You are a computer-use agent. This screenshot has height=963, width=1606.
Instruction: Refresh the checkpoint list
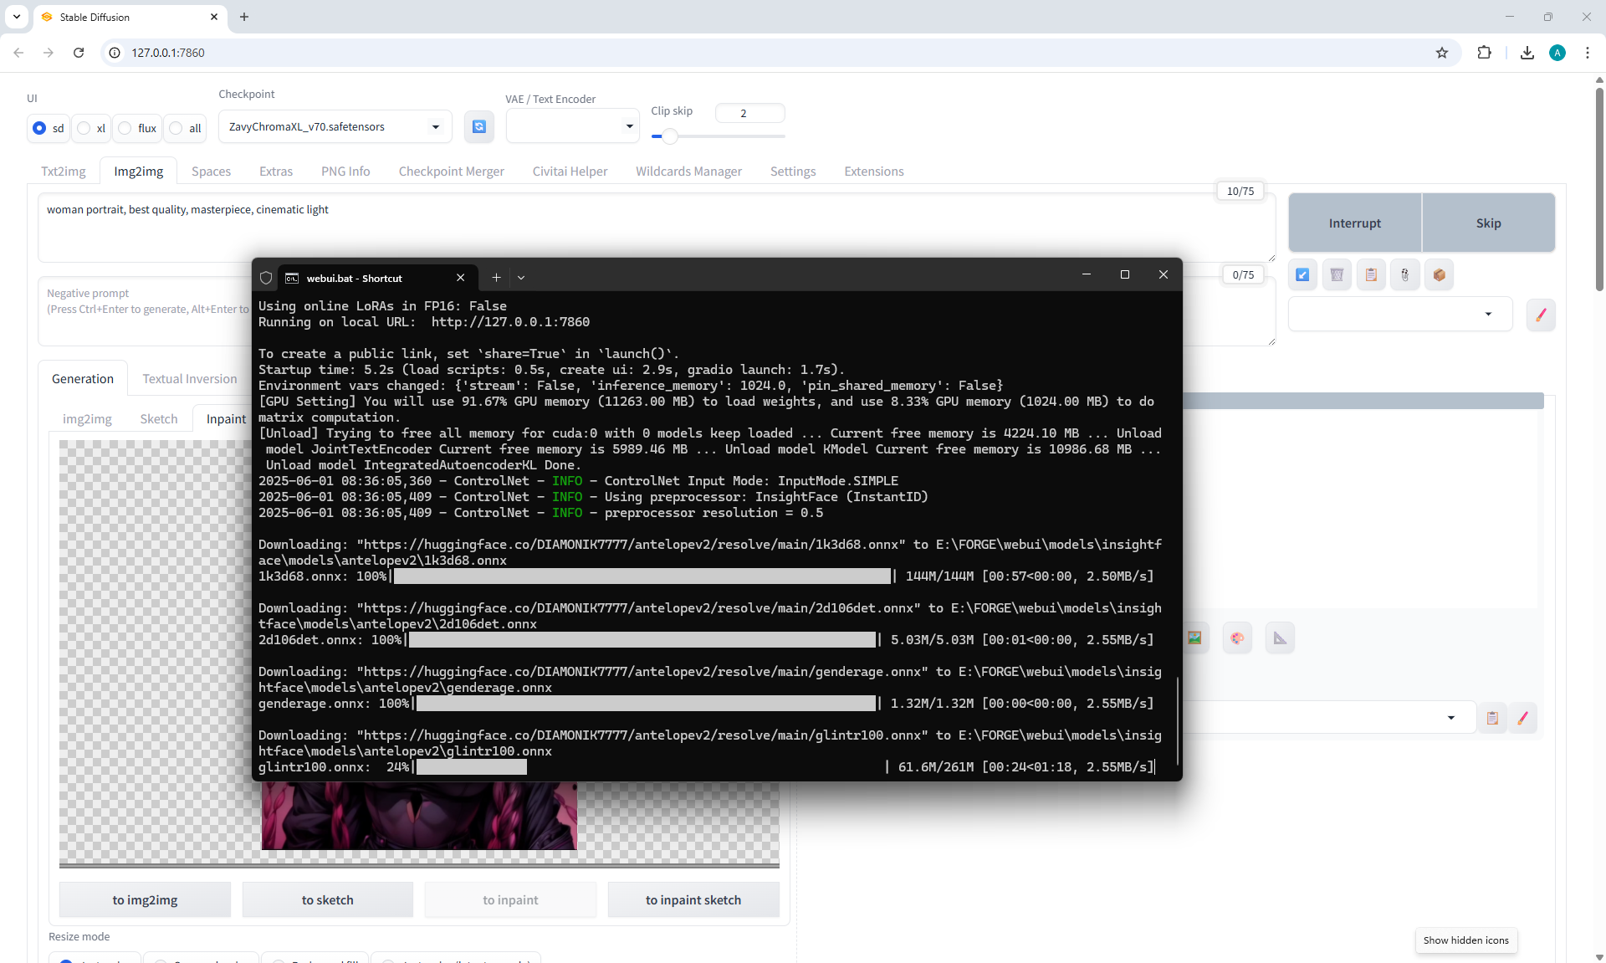tap(479, 126)
